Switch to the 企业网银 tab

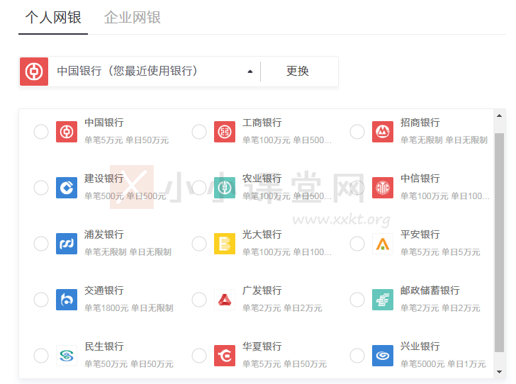(x=133, y=18)
